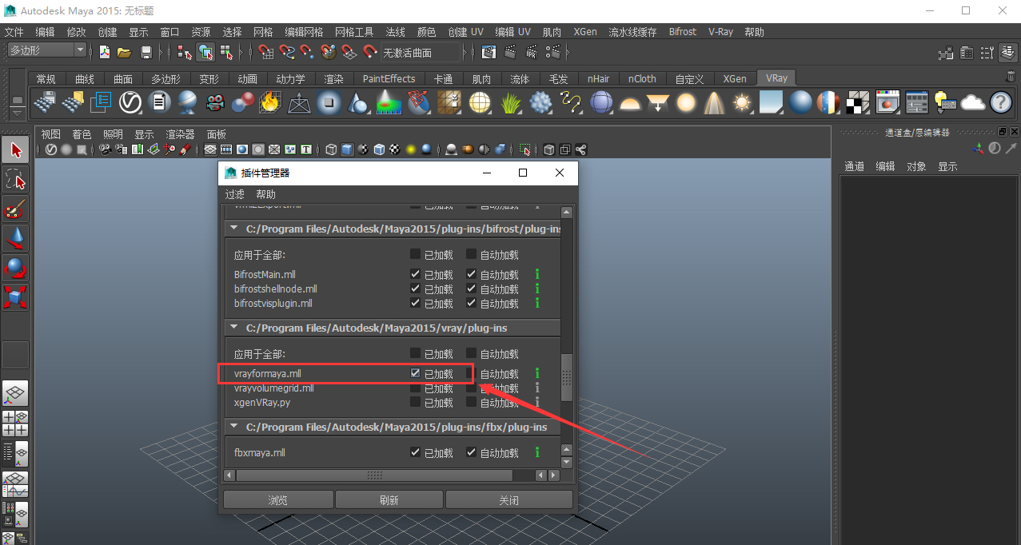Click the V-Ray logo shelf icon
The width and height of the screenshot is (1021, 545).
click(130, 102)
